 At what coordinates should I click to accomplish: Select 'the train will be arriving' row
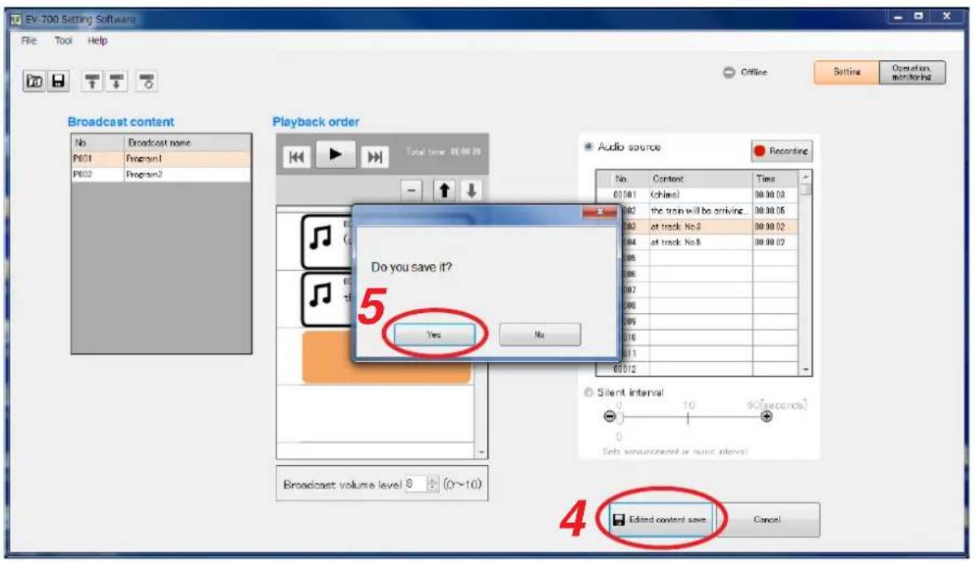(x=697, y=211)
